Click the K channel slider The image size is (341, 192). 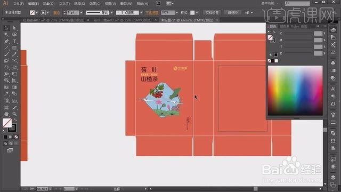point(298,53)
